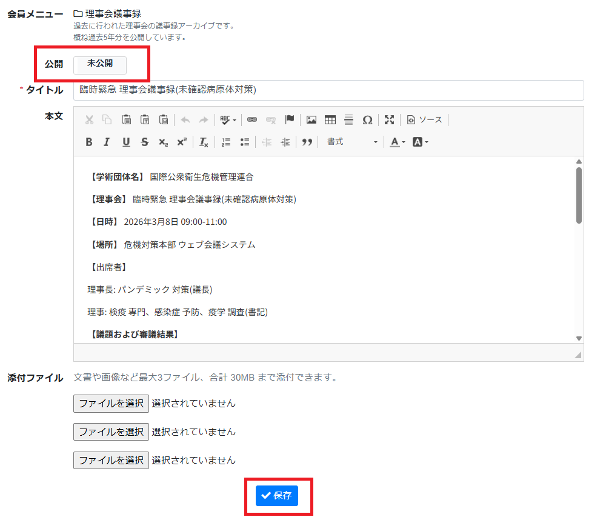Open the text color dropdown

(x=398, y=142)
